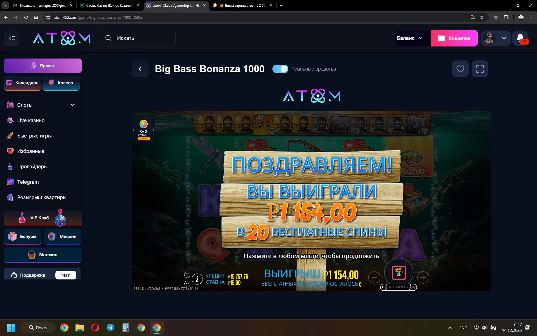
Task: Collapse sidebar with top-left arrow icon
Action: (12, 38)
